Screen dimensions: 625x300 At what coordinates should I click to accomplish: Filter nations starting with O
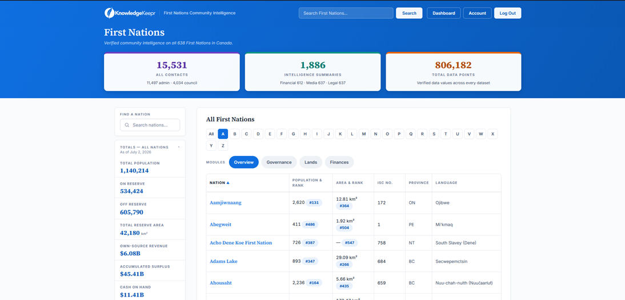pyautogui.click(x=387, y=134)
